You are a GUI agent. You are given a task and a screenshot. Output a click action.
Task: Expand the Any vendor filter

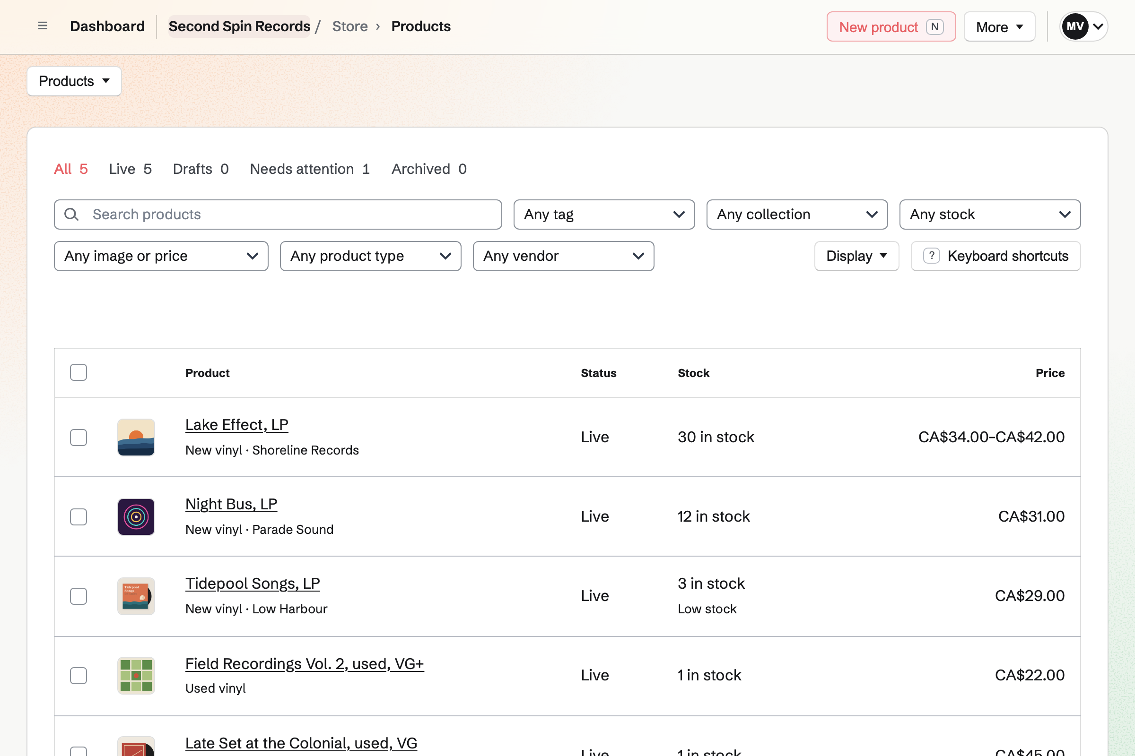[563, 256]
